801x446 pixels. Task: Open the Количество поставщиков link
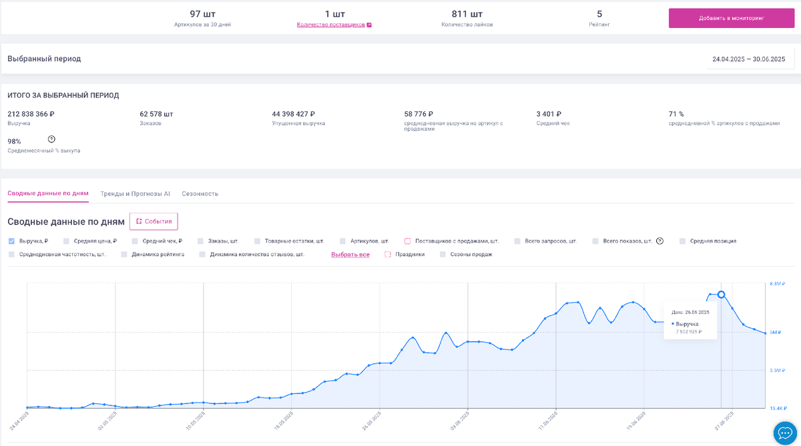(331, 25)
